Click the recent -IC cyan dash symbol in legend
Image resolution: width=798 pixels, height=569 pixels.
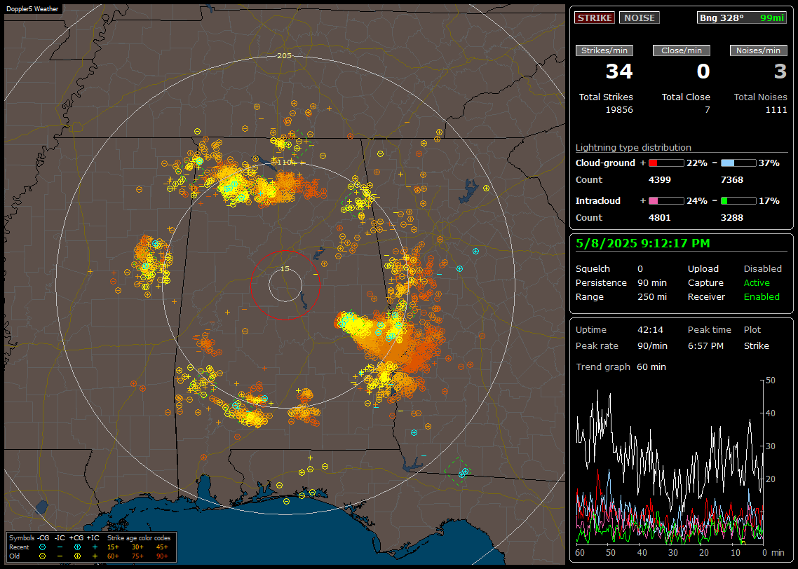(60, 547)
